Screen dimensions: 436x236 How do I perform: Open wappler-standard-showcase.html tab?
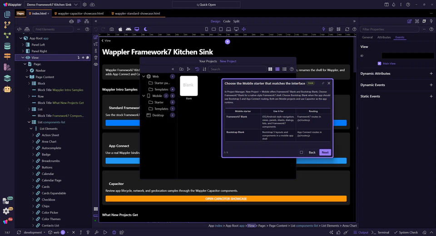[x=137, y=13]
